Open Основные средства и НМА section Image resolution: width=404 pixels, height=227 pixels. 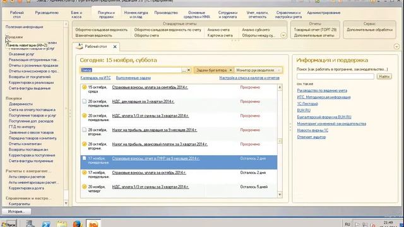tap(196, 15)
